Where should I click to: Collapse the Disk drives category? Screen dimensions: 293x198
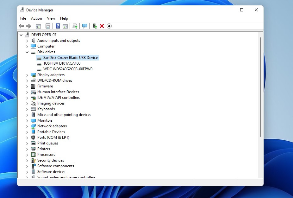click(27, 52)
